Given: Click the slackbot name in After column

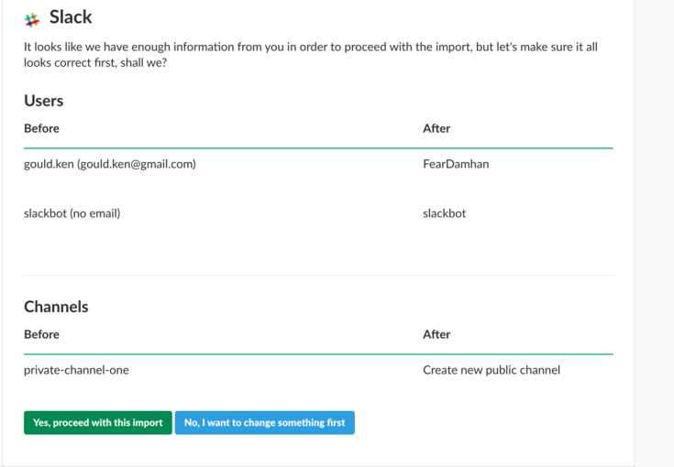Looking at the screenshot, I should pos(444,213).
